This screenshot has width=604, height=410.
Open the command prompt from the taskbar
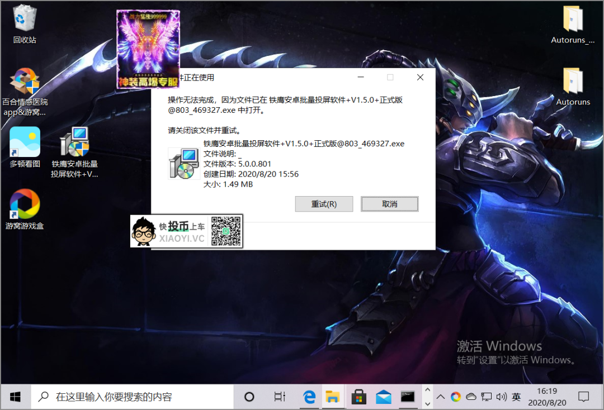[x=408, y=397]
